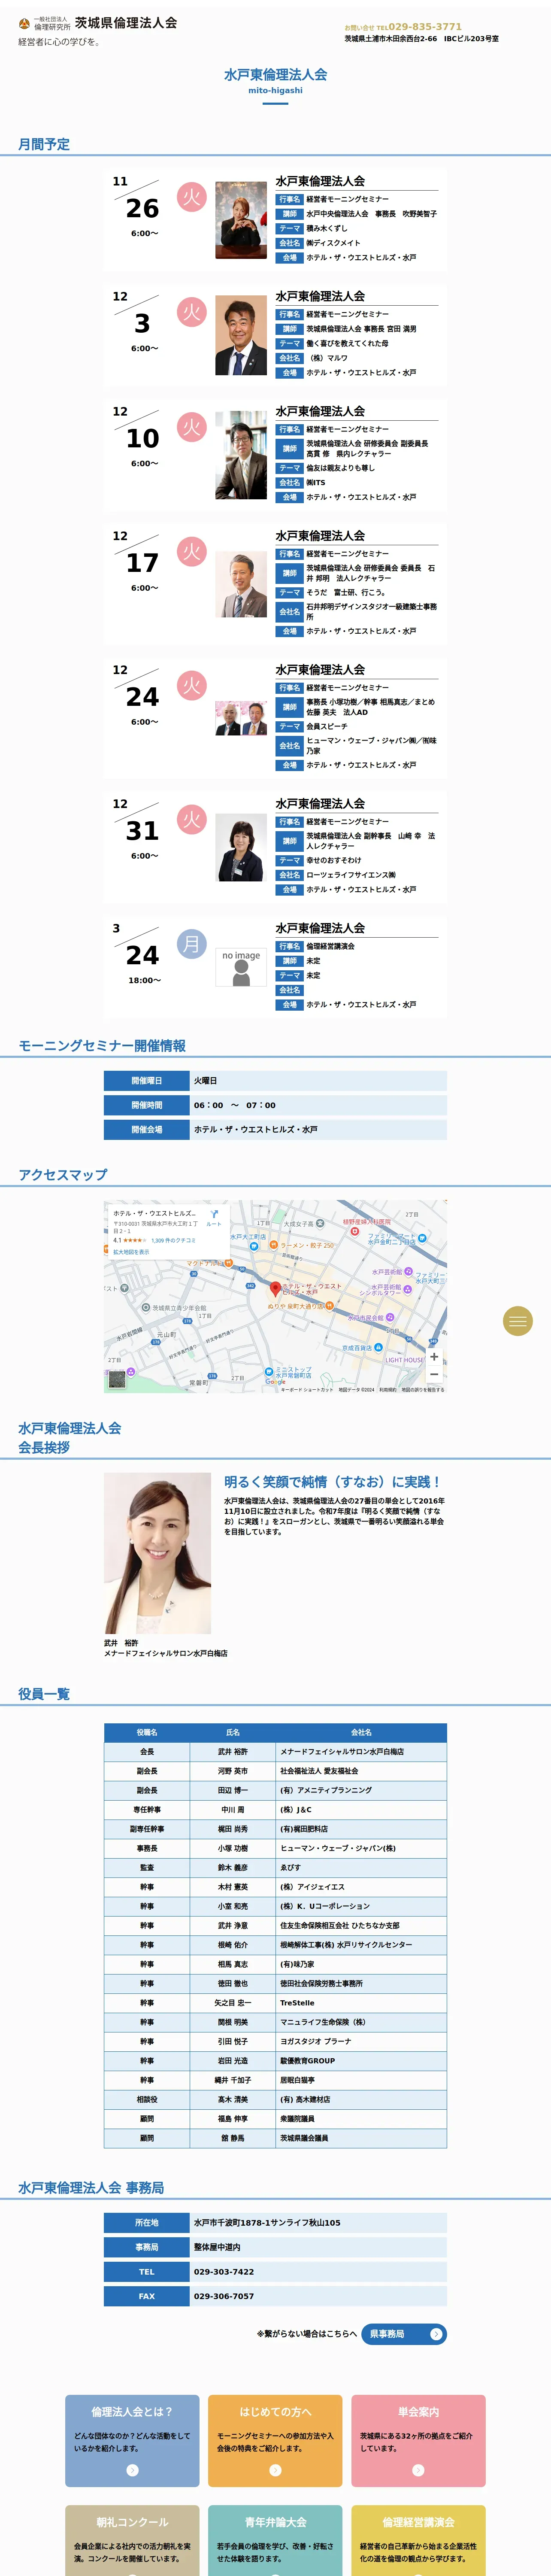The height and width of the screenshot is (2576, 551).
Task: Click the 火 badge for 11/26 event
Action: 191,197
